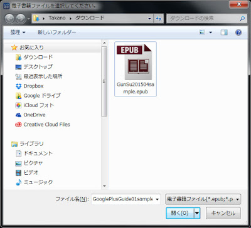Open Google ドライブ in the sidebar
251x228 pixels.
point(42,96)
